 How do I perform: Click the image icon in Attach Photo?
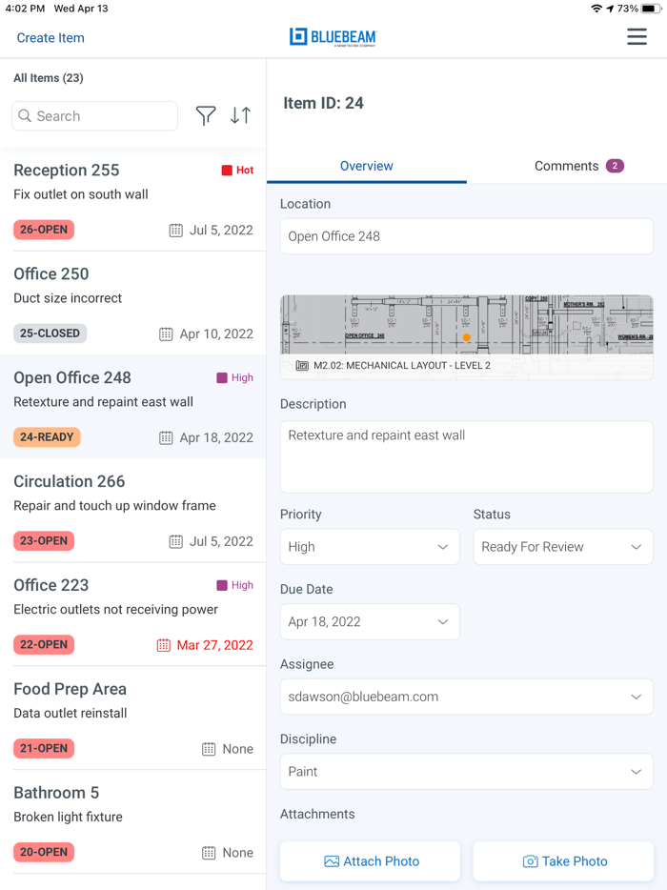click(332, 861)
